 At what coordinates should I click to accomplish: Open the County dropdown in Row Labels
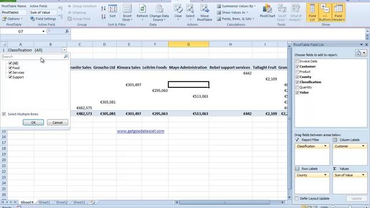pos(325,175)
